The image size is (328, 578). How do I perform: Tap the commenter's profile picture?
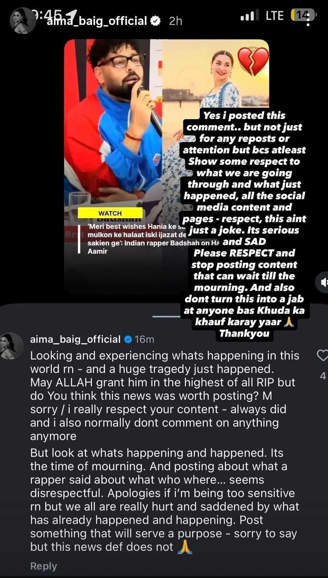click(x=11, y=346)
